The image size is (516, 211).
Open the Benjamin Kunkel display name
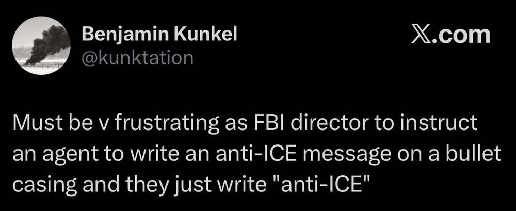point(159,36)
